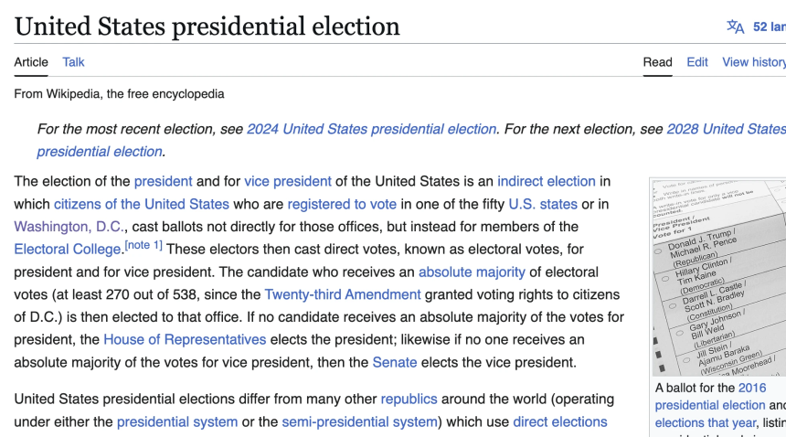Image resolution: width=786 pixels, height=437 pixels.
Task: Open 2024 United States presidential election link
Action: click(371, 129)
